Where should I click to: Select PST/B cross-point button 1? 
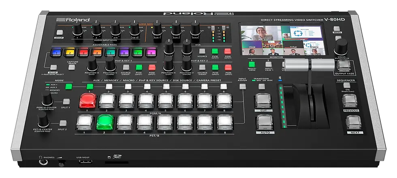(85, 122)
